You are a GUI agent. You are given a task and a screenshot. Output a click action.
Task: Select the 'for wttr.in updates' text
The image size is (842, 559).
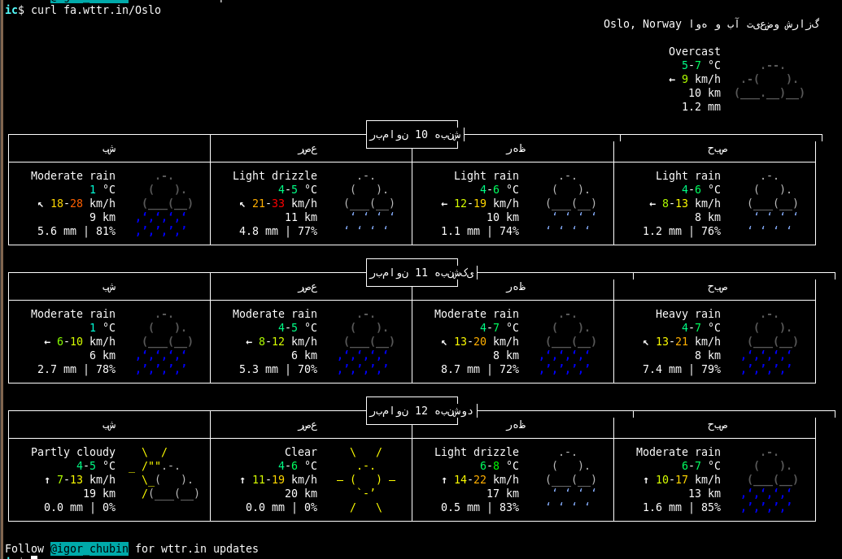(197, 548)
